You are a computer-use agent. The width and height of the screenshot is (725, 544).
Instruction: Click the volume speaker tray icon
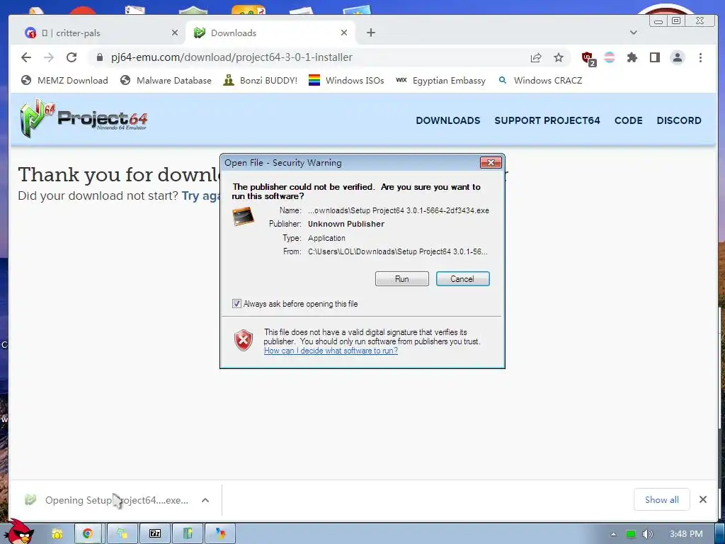click(647, 534)
